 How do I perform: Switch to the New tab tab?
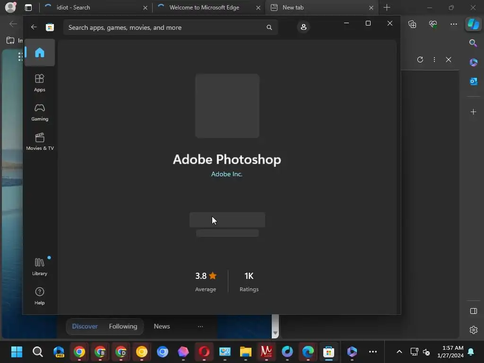[x=321, y=8]
